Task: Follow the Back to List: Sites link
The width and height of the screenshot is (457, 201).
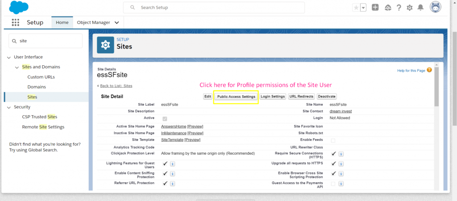Action: coord(116,86)
